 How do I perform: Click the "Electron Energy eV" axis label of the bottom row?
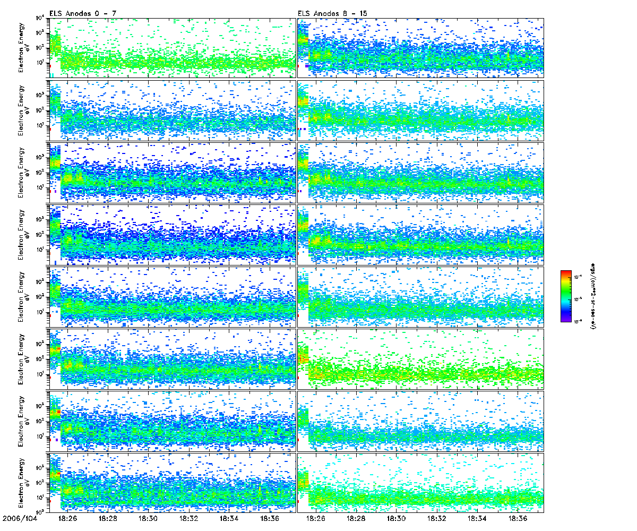(x=24, y=483)
